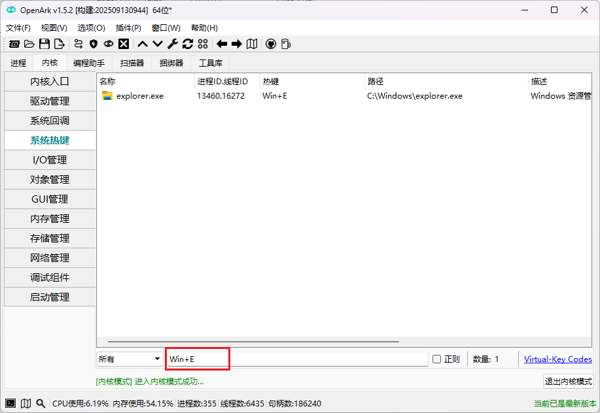This screenshot has width=600, height=413.
Task: Open the Virtual-Key Codes link
Action: click(x=558, y=359)
